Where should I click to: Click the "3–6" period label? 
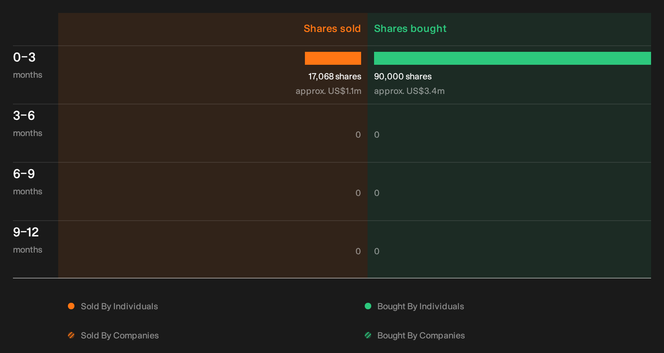click(24, 116)
